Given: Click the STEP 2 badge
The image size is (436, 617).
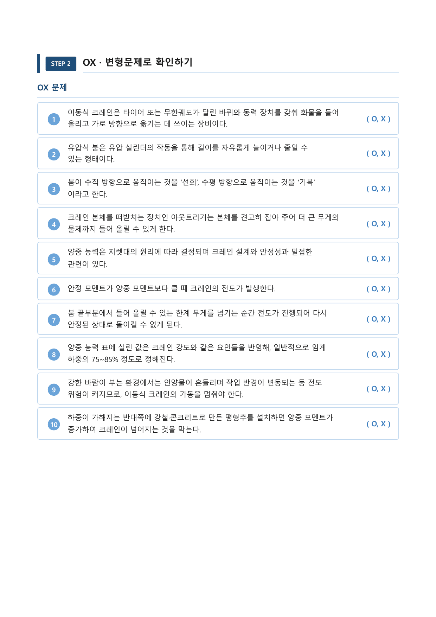Looking at the screenshot, I should (x=61, y=64).
